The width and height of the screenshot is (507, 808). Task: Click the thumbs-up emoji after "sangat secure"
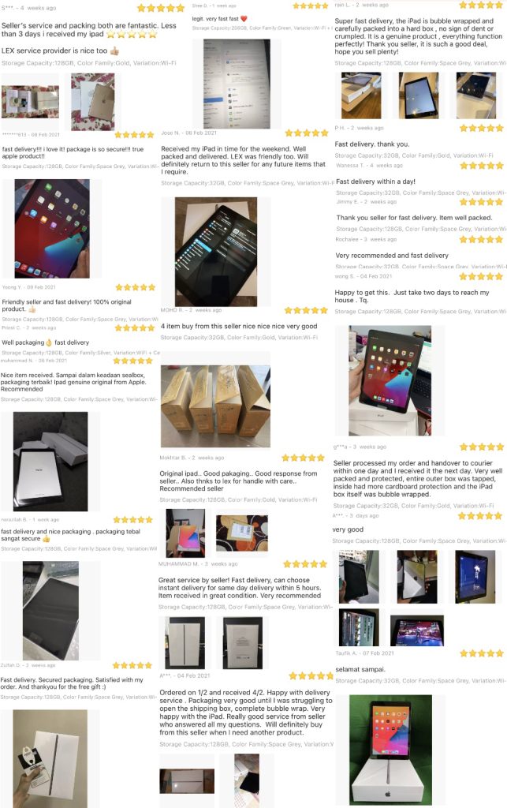[x=47, y=538]
